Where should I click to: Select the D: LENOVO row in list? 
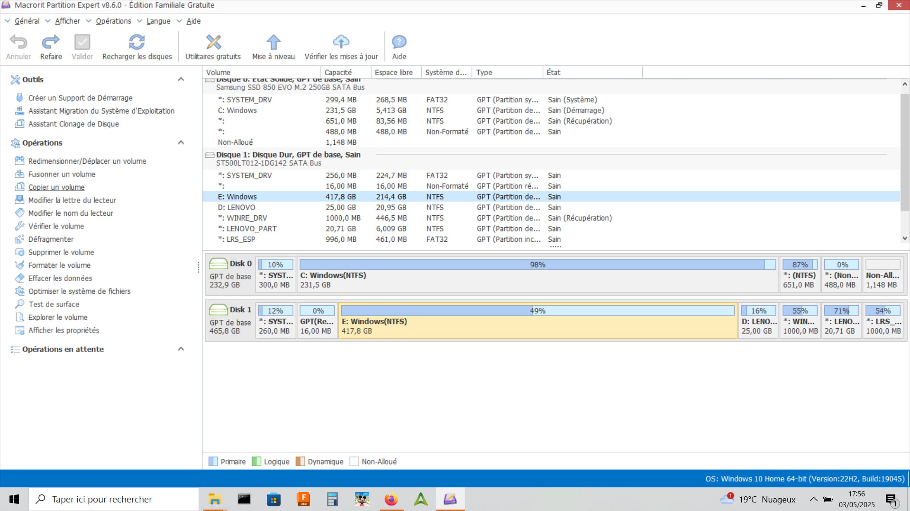pos(551,207)
